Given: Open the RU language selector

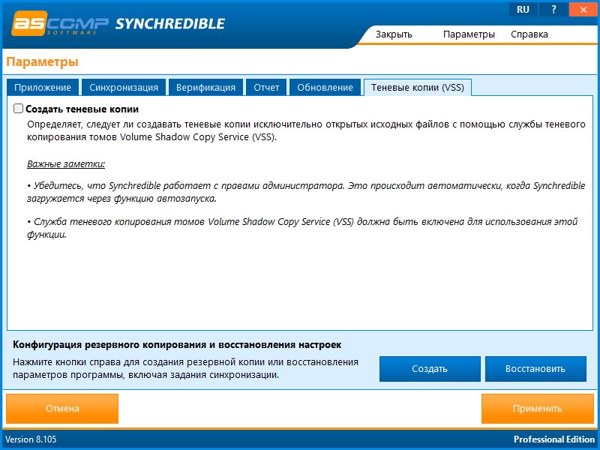Looking at the screenshot, I should pyautogui.click(x=523, y=10).
